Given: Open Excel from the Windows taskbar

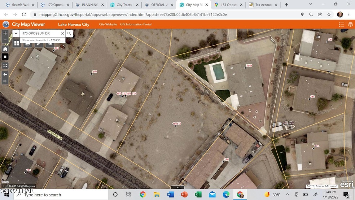Looking at the screenshot, I should pyautogui.click(x=198, y=195).
